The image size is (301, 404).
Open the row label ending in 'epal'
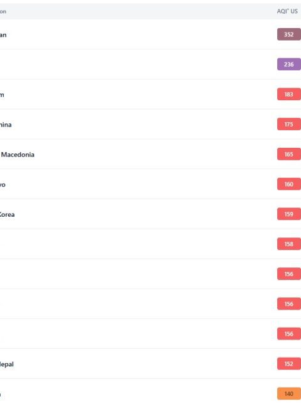point(7,365)
